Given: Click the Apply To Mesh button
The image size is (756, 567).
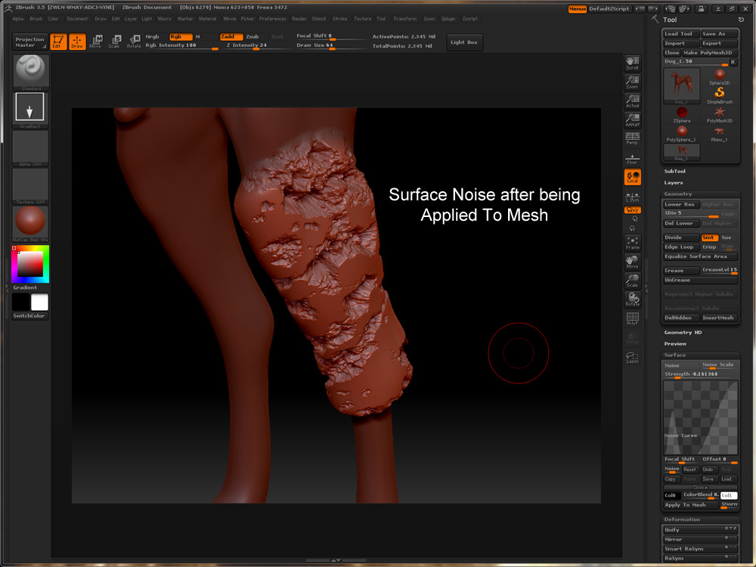Looking at the screenshot, I should [x=689, y=505].
